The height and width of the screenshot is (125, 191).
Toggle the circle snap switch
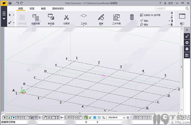(x=145, y=117)
